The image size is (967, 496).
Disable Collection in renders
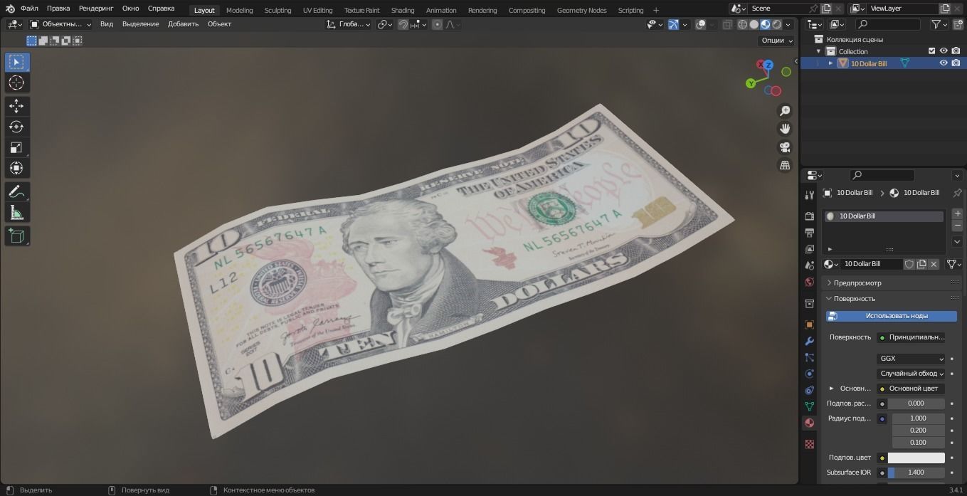[956, 51]
